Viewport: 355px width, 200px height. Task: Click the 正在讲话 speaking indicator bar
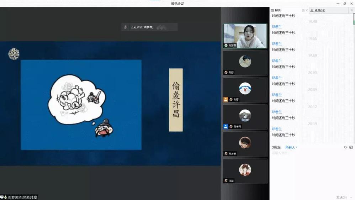(x=149, y=27)
